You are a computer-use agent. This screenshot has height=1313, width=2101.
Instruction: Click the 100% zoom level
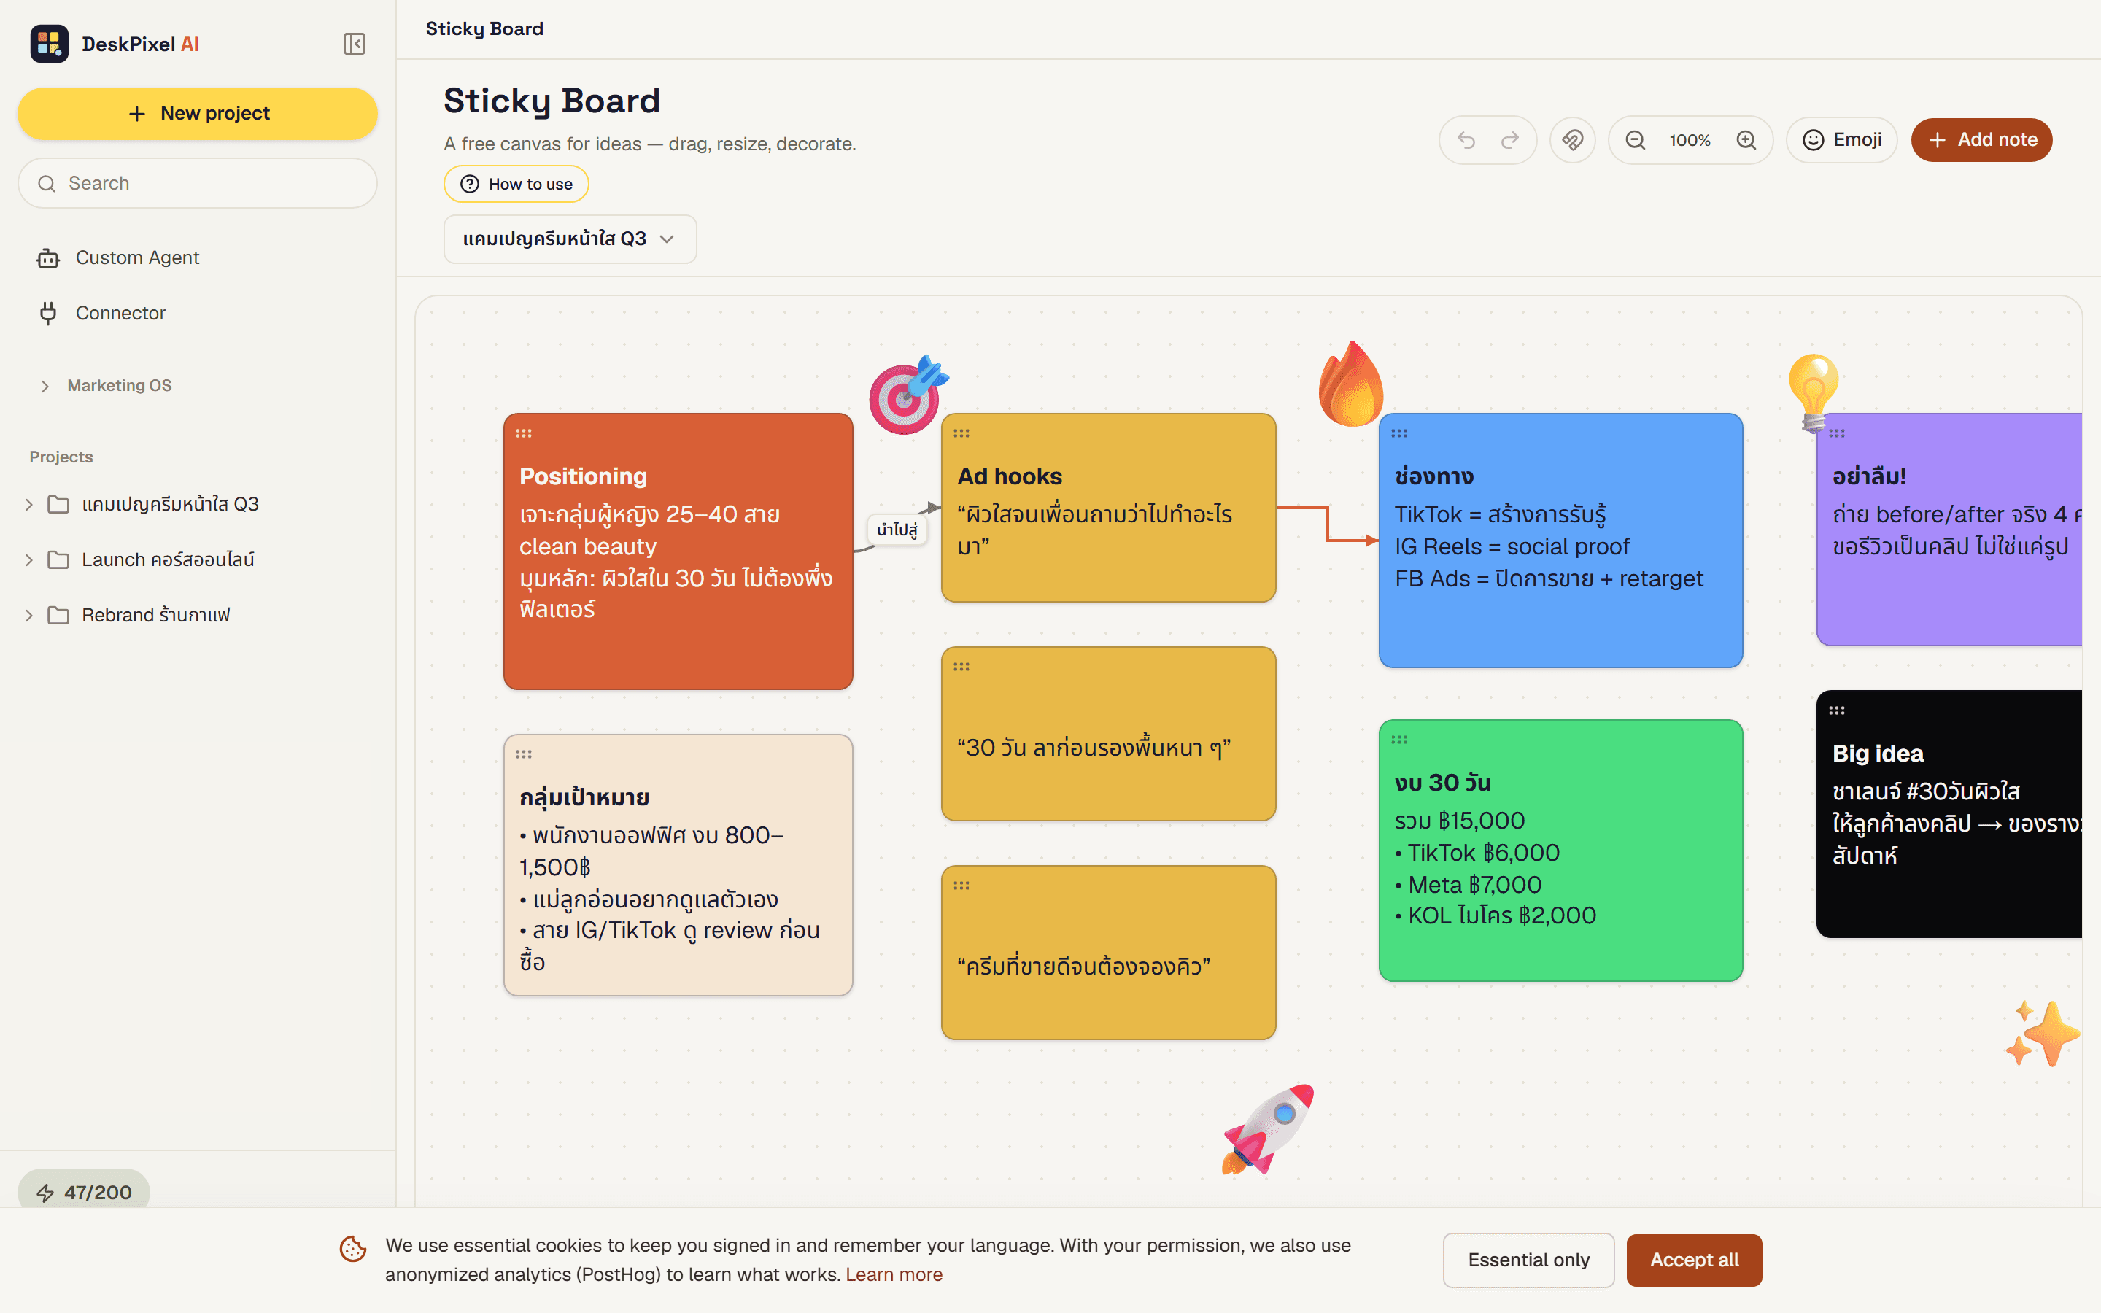pos(1690,141)
